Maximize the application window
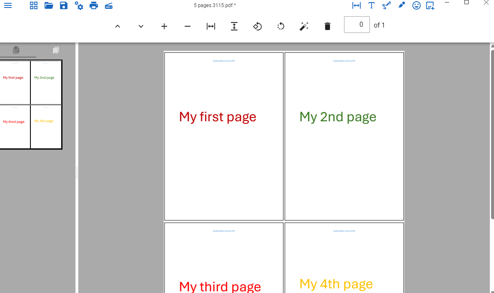This screenshot has width=494, height=293. pos(467,3)
